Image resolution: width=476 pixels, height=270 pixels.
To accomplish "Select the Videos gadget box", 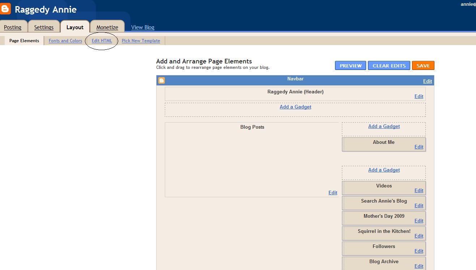I will (x=384, y=188).
